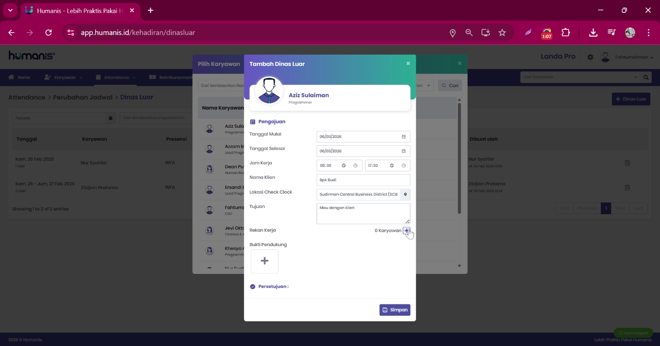Click the install app icon in address bar
Viewport: 660px width, 346px height.
pyautogui.click(x=486, y=32)
